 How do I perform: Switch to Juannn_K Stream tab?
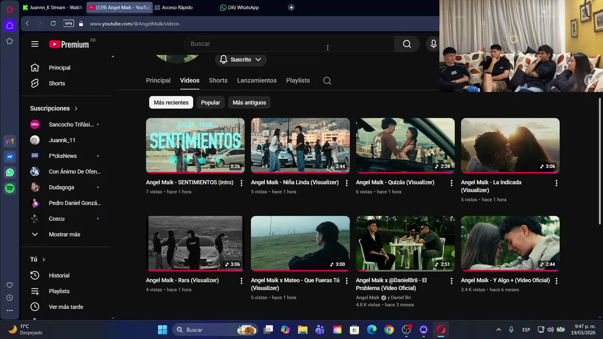[x=53, y=8]
